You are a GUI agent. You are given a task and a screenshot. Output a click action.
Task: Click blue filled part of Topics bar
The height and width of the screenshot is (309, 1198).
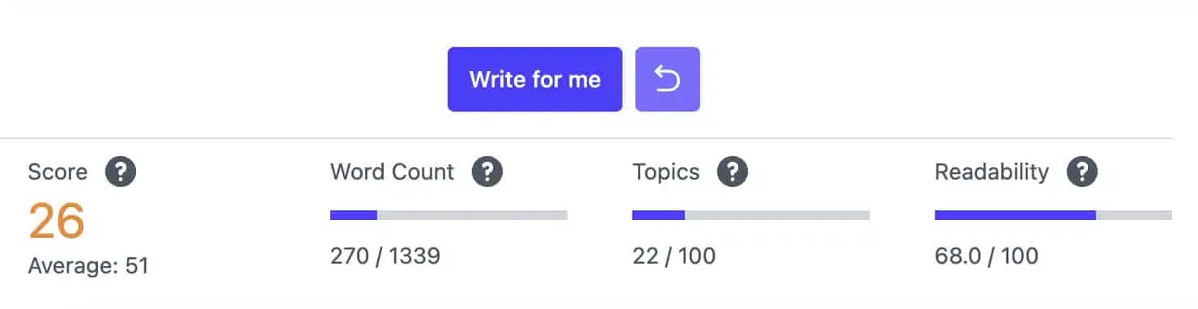[658, 215]
